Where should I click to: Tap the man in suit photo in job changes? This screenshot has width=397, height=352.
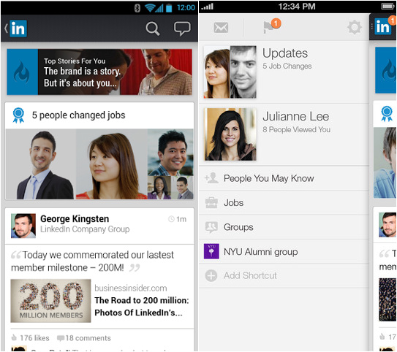pyautogui.click(x=41, y=164)
